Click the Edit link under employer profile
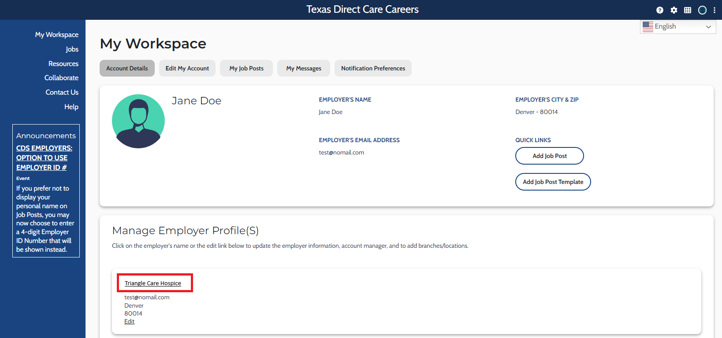 click(x=129, y=321)
